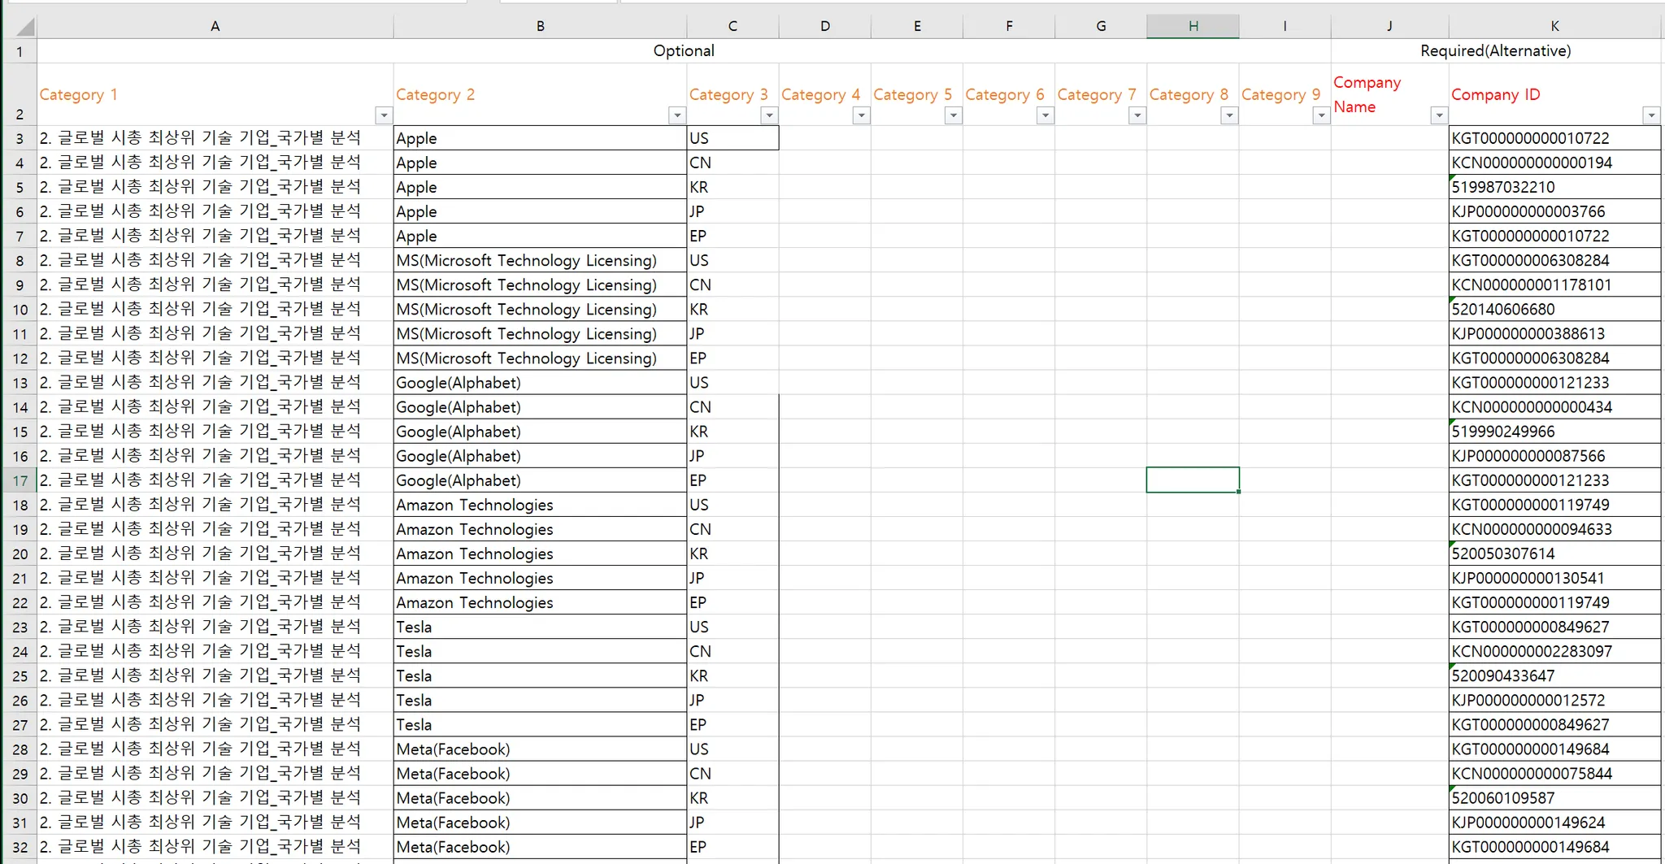1665x864 pixels.
Task: Open the Category 8 filter dropdown
Action: point(1229,115)
